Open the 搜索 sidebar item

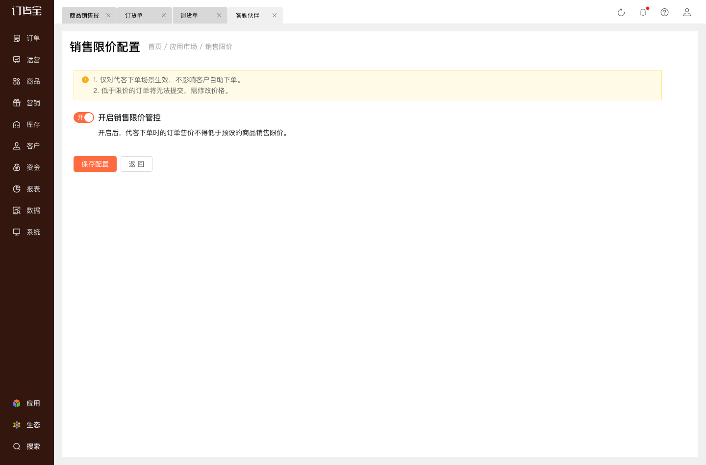26,446
